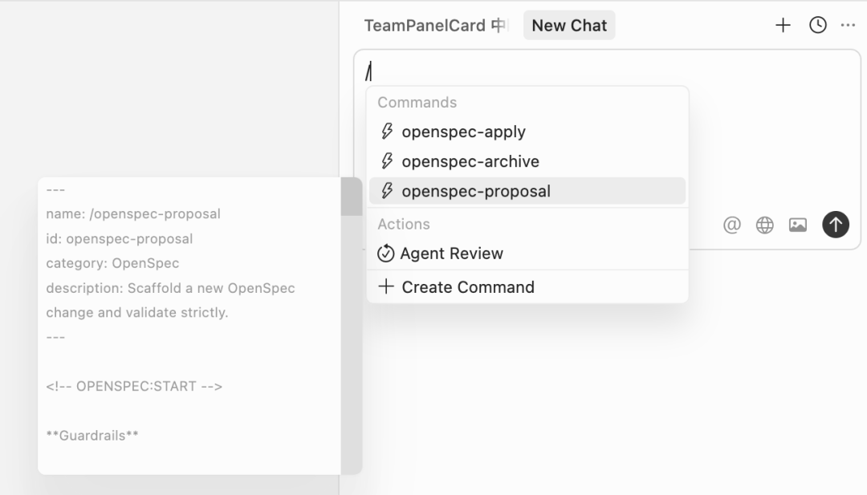This screenshot has height=495, width=867.
Task: Click Create Command in the popup
Action: (468, 287)
